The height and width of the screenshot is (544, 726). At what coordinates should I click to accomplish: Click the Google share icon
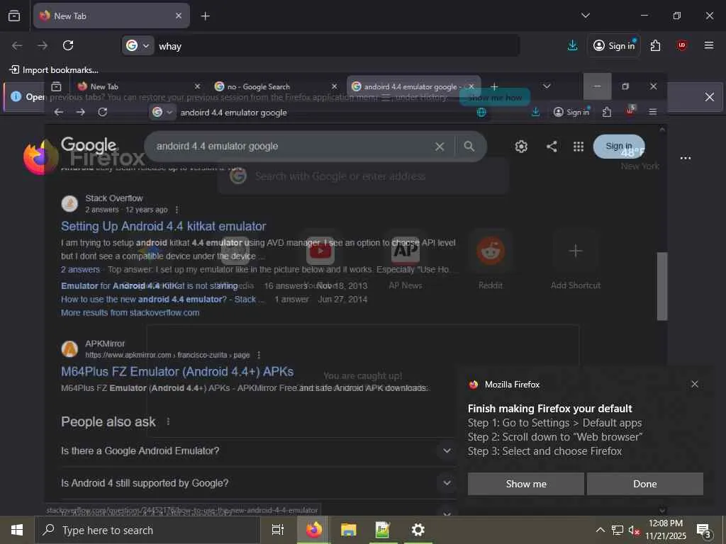(x=552, y=147)
